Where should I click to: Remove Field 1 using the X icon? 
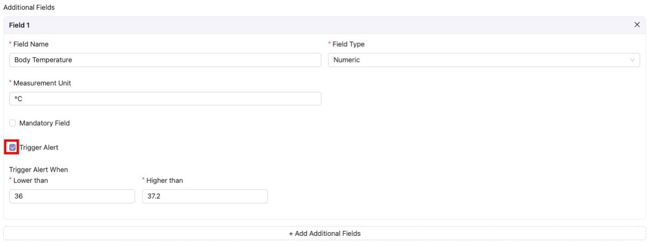[x=637, y=25]
